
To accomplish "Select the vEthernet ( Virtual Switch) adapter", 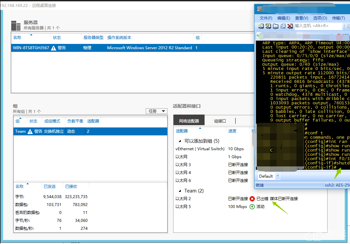I will (200, 149).
